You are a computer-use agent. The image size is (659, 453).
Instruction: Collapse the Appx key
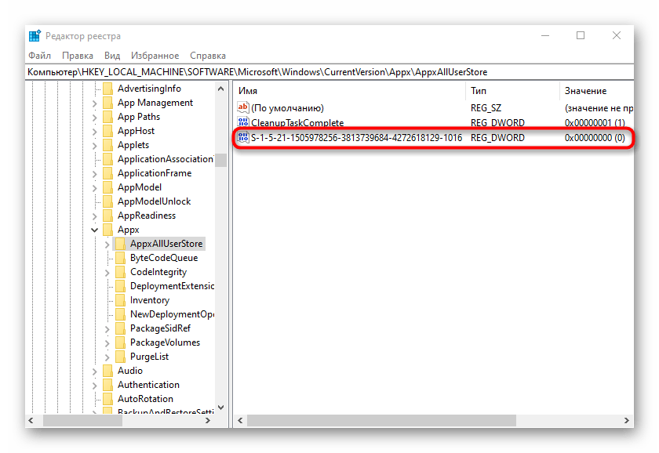(x=95, y=230)
